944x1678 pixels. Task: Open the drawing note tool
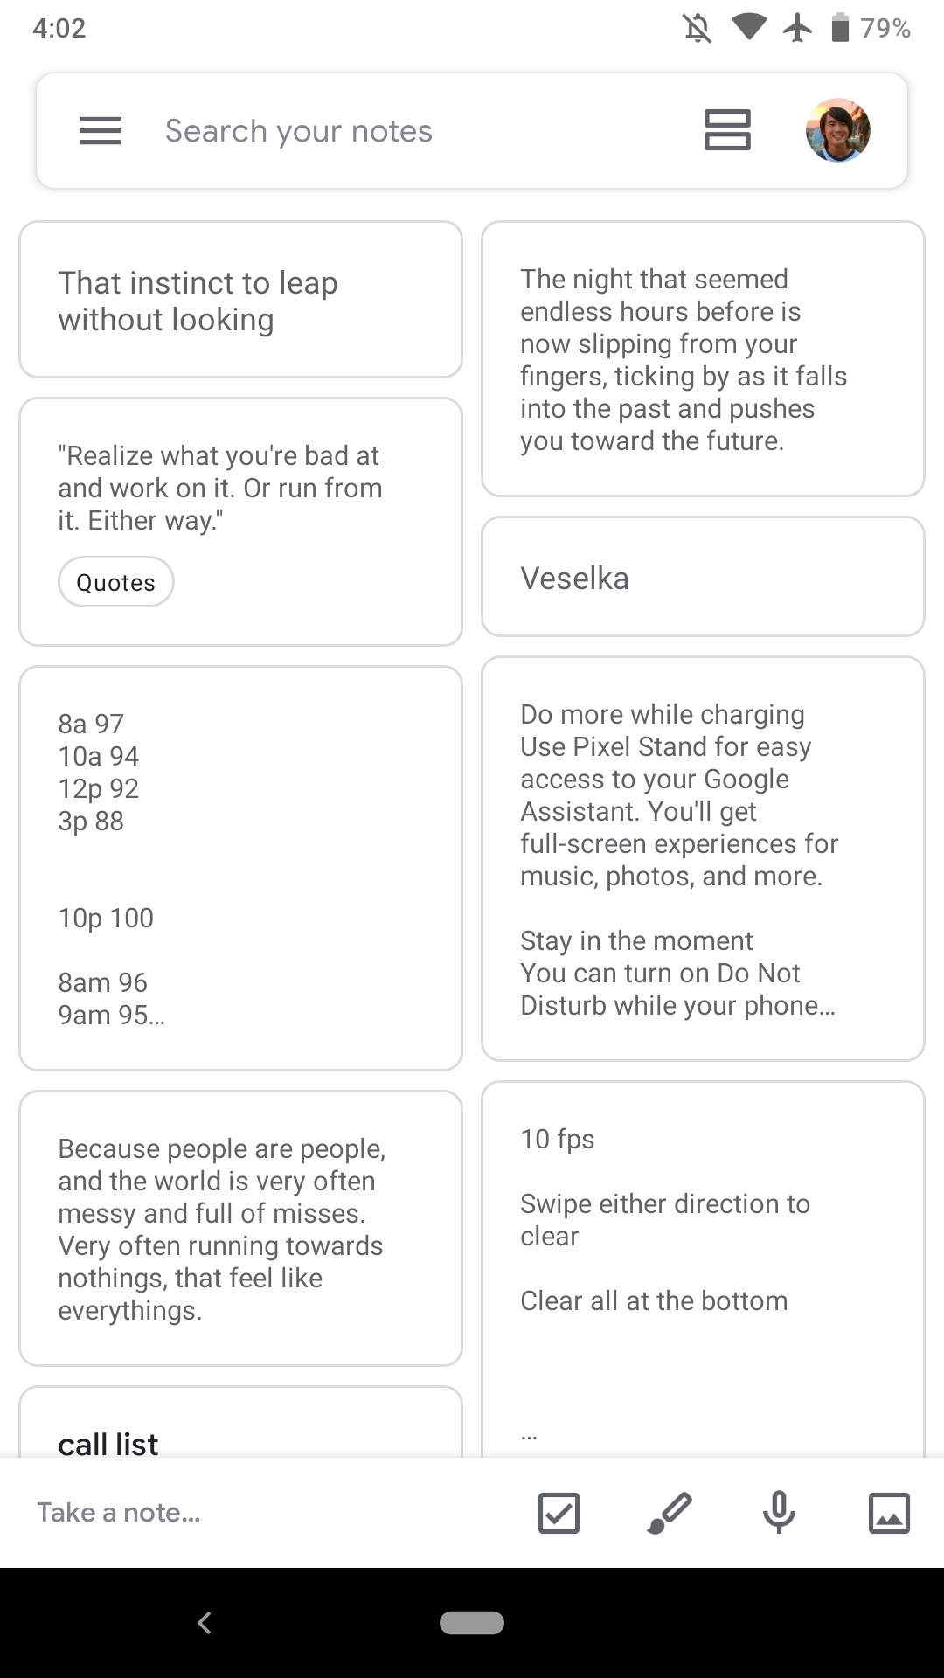[x=668, y=1513]
